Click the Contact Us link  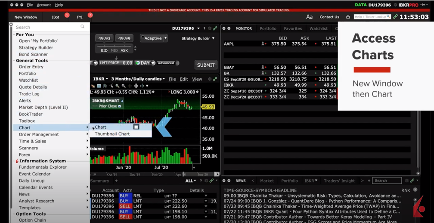tap(329, 17)
